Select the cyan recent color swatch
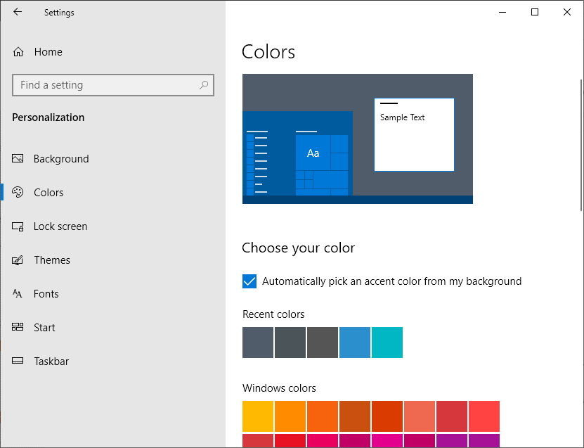584x448 pixels. pos(387,343)
